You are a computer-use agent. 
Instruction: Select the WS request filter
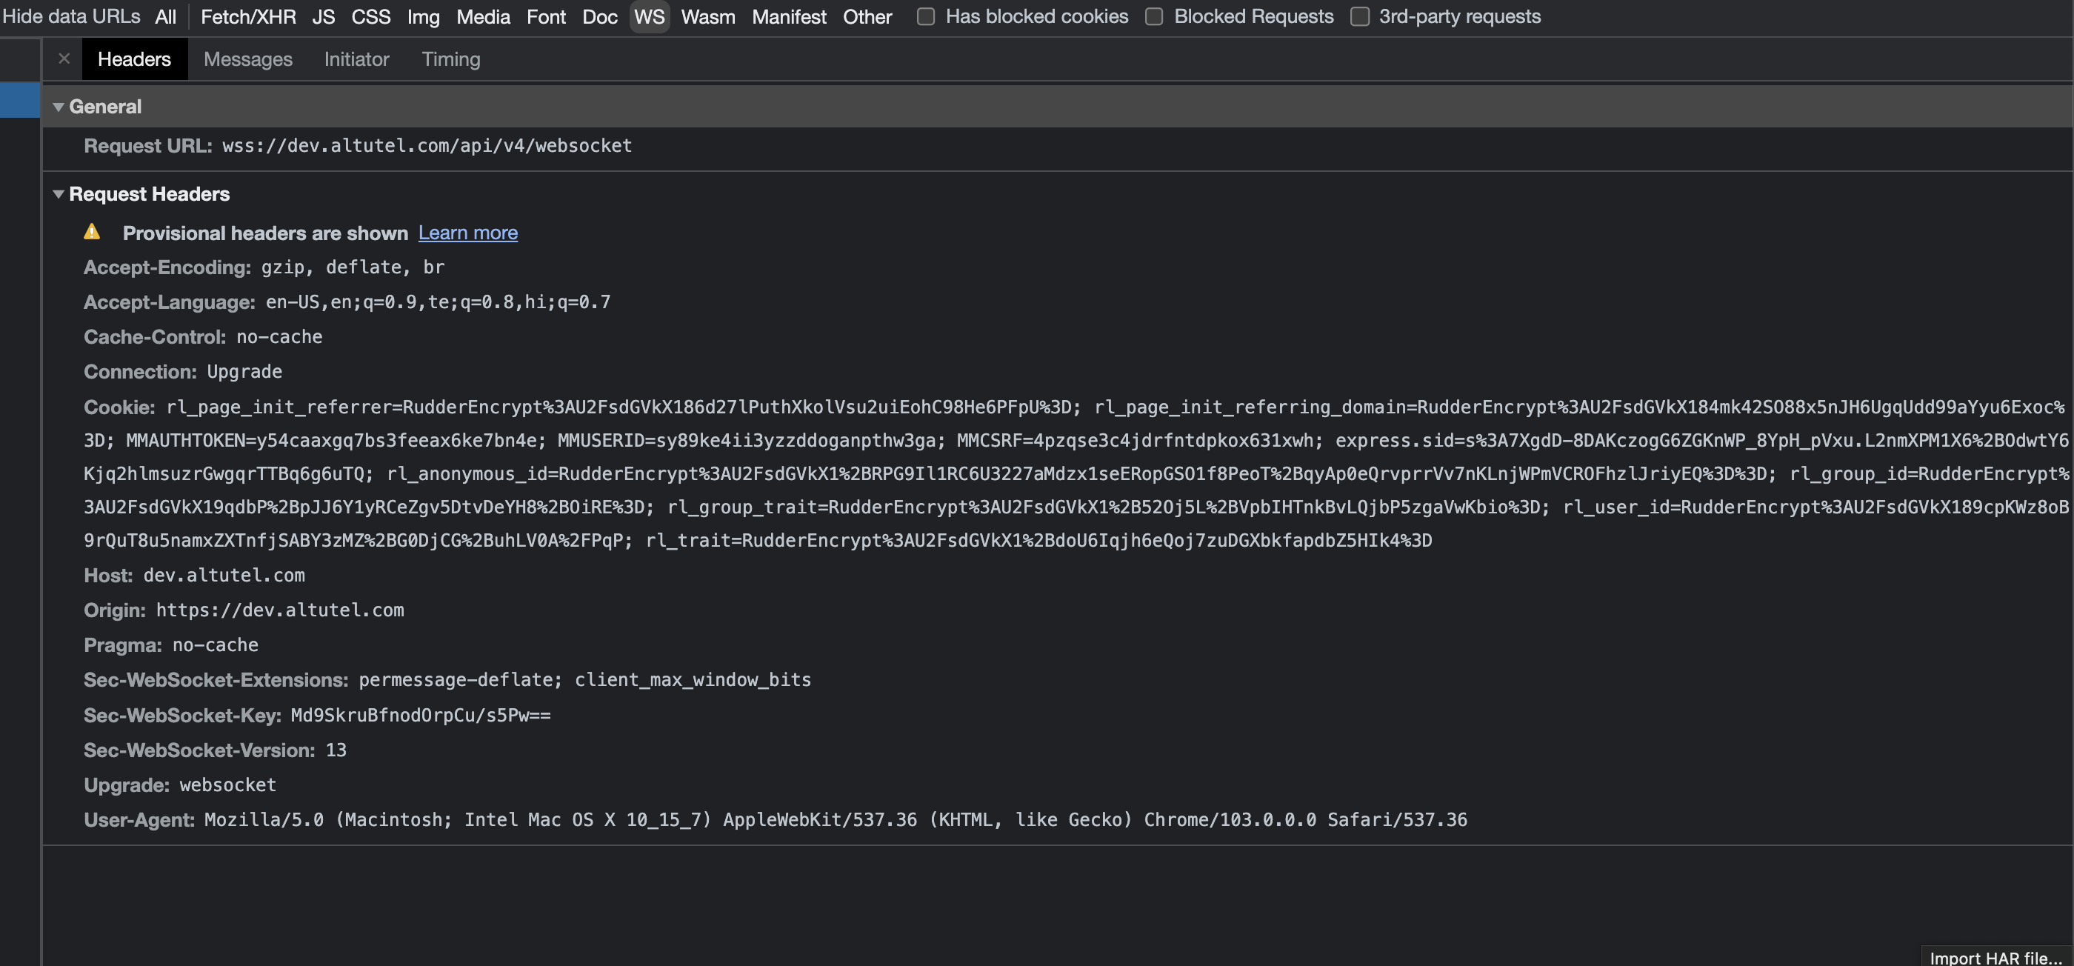coord(649,16)
